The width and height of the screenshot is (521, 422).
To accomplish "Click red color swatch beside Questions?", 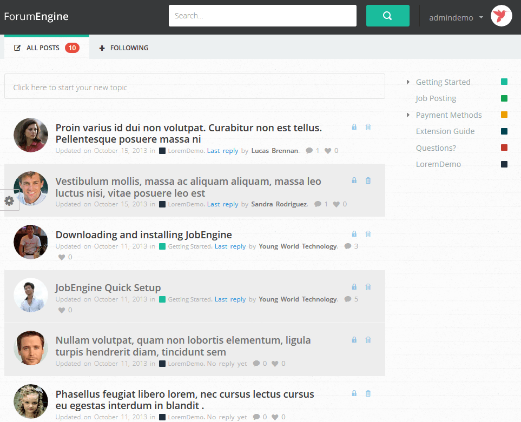I will coord(504,148).
